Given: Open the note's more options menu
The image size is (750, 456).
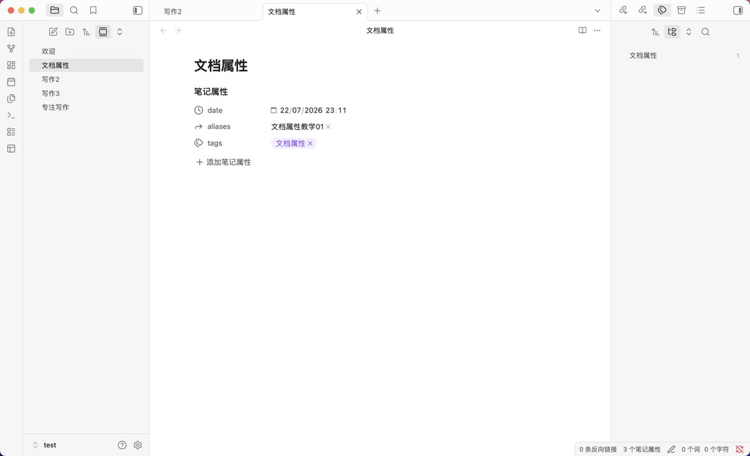Looking at the screenshot, I should 597,31.
